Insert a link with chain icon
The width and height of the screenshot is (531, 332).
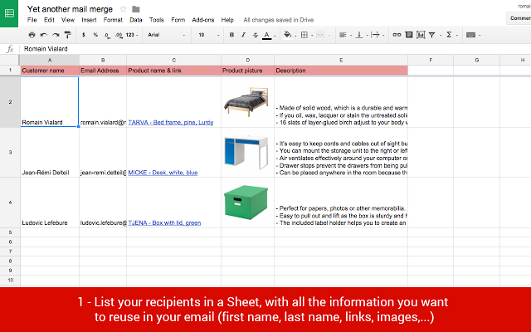coord(397,35)
